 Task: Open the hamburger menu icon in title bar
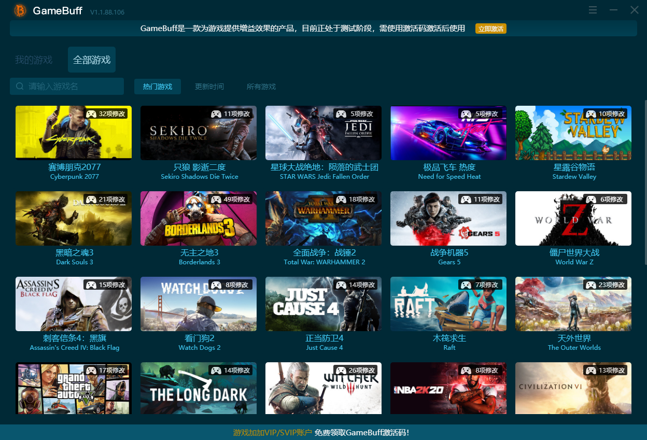point(593,10)
